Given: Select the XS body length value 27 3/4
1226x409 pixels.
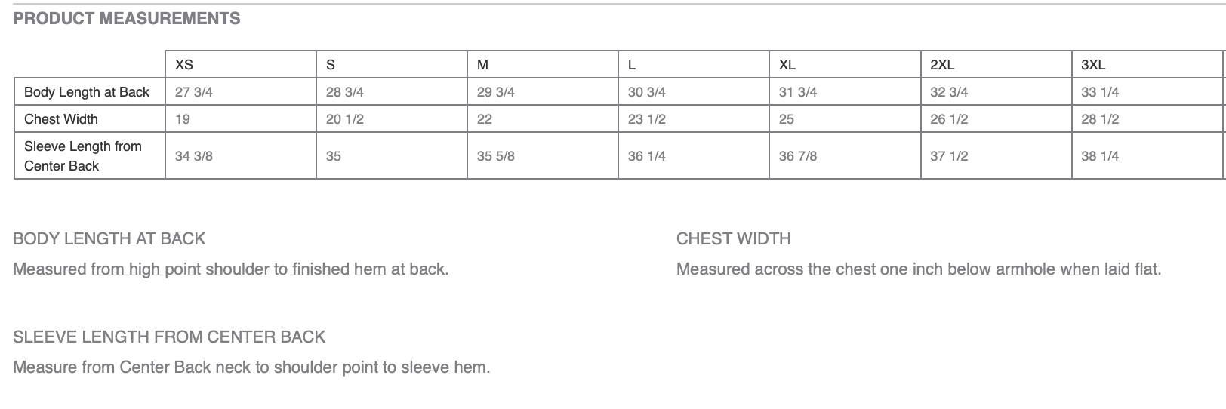Looking at the screenshot, I should (194, 92).
